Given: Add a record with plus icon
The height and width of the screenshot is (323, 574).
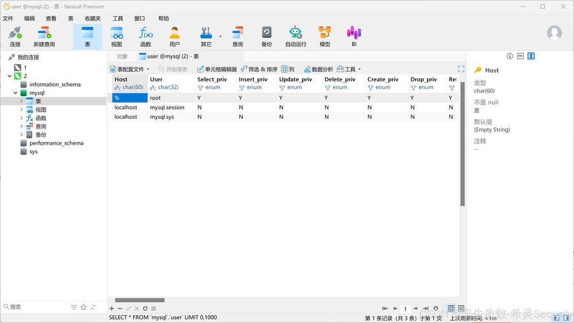Looking at the screenshot, I should pos(112,308).
